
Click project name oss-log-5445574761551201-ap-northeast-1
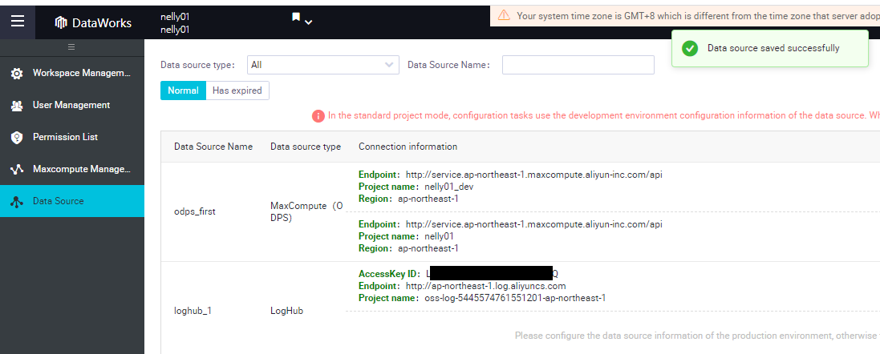(515, 298)
